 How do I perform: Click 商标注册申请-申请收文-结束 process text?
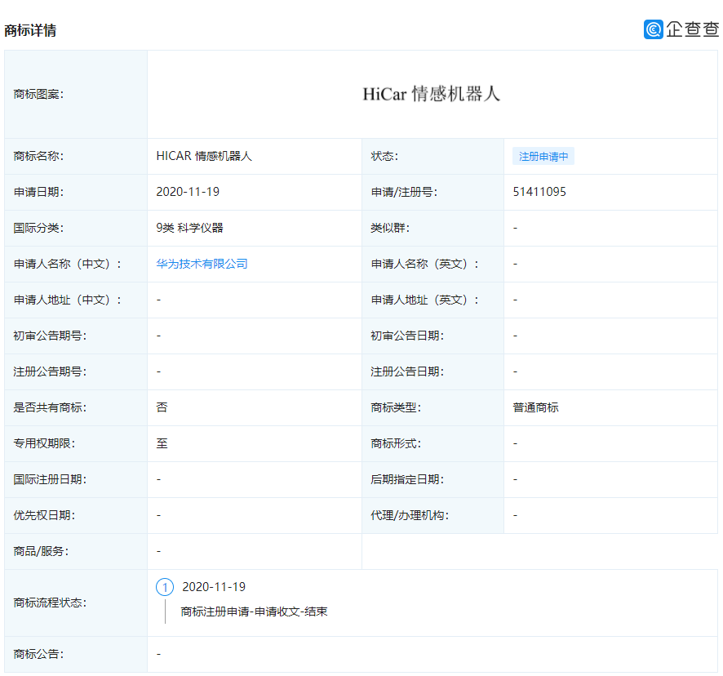[x=254, y=612]
